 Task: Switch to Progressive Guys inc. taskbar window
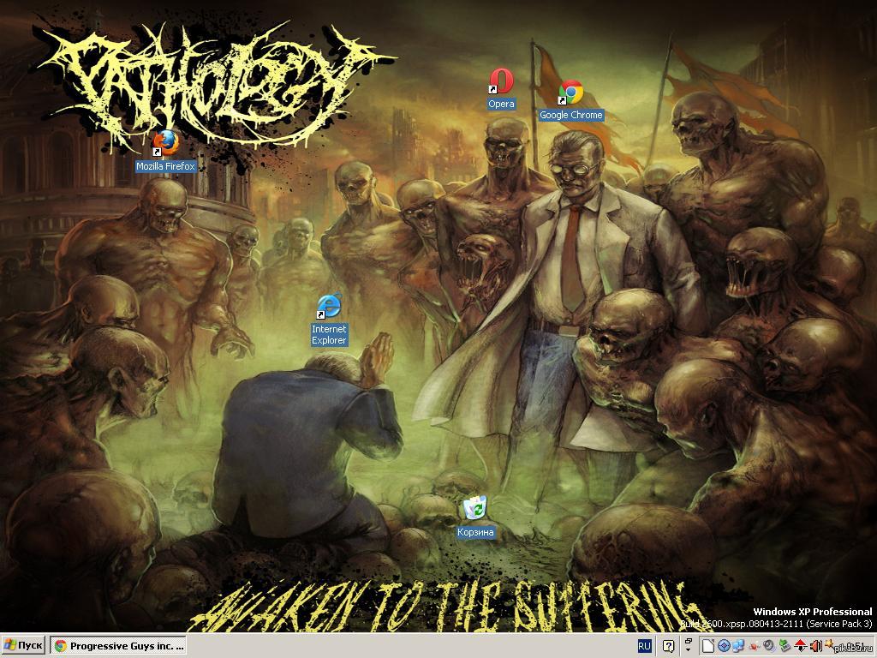click(x=118, y=646)
